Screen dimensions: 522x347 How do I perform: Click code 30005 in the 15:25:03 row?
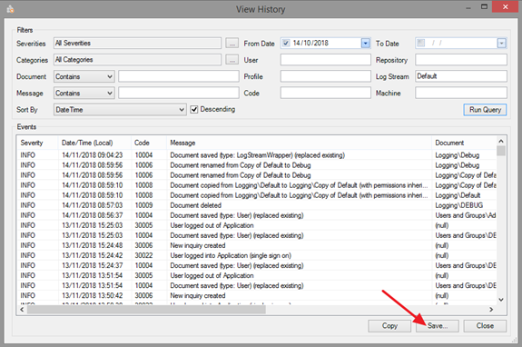(x=143, y=225)
